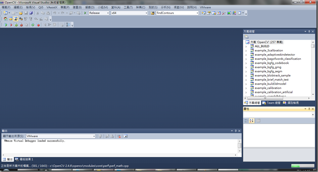The image size is (318, 172).
Task: Click VMware green gear configuration icon
Action: point(15,25)
